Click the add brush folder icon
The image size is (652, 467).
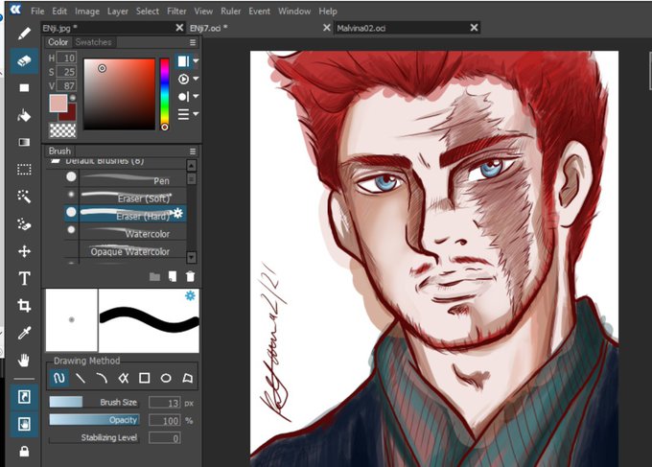[154, 276]
